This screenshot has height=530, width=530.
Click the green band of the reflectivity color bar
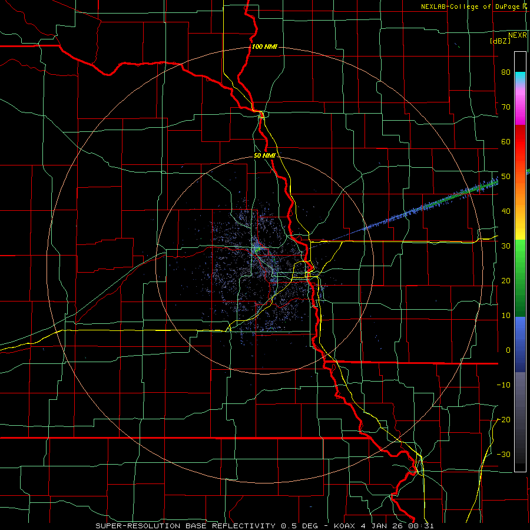(520, 278)
